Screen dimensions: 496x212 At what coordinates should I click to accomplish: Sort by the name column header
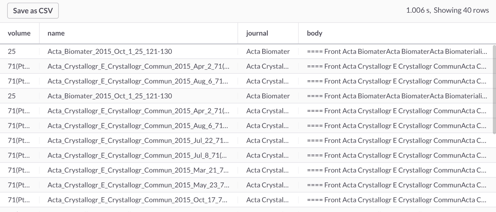click(x=56, y=33)
